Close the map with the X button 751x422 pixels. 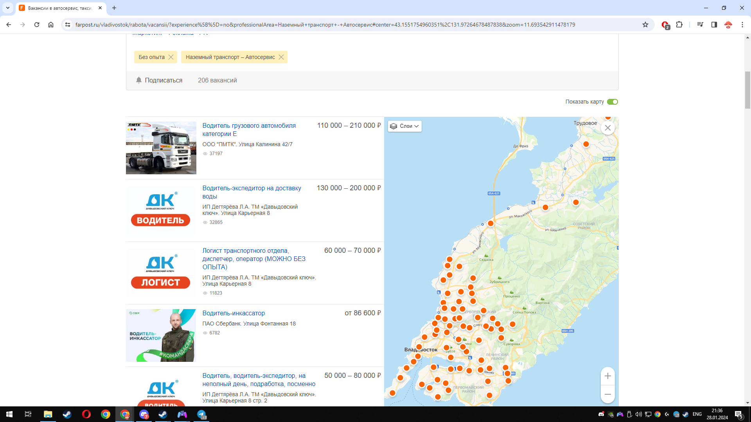[x=607, y=128]
